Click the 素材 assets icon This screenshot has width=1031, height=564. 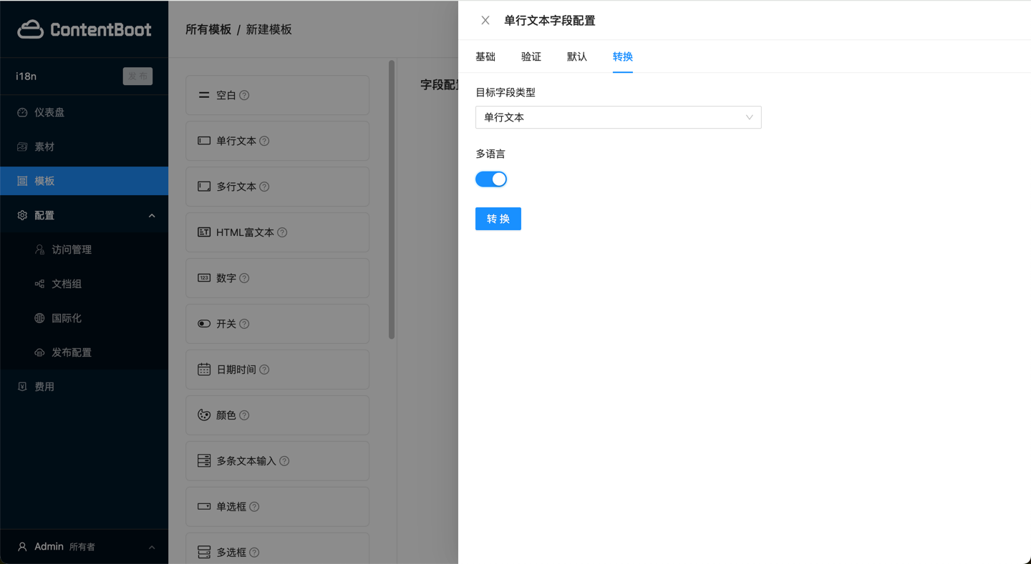point(22,147)
